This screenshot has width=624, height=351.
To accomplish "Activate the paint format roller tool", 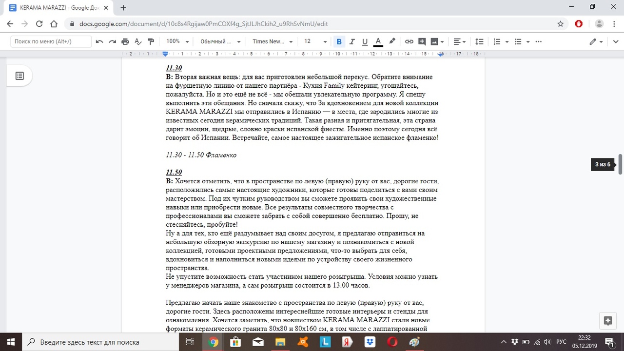I will (151, 42).
